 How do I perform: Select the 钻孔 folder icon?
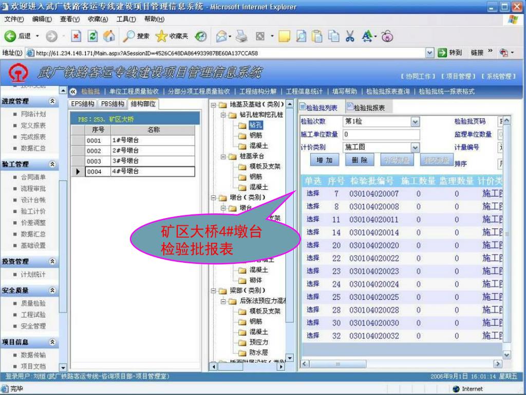242,125
